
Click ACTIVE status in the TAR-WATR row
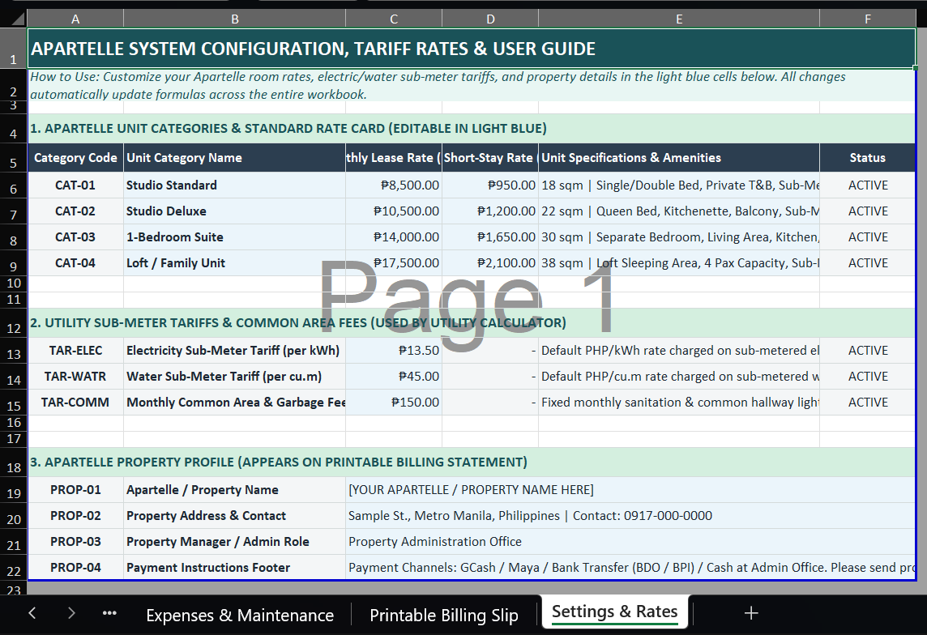(x=867, y=377)
